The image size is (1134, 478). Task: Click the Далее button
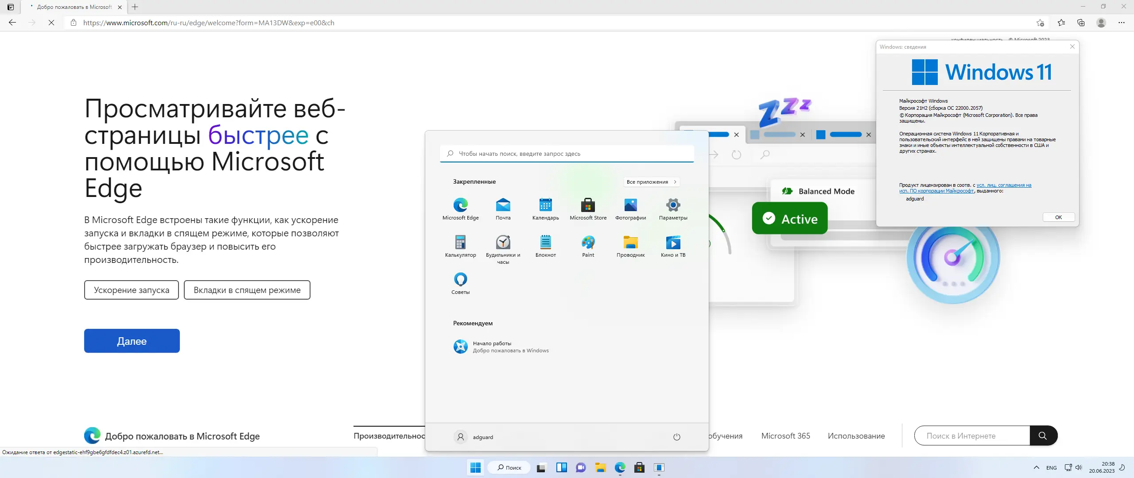click(x=132, y=341)
